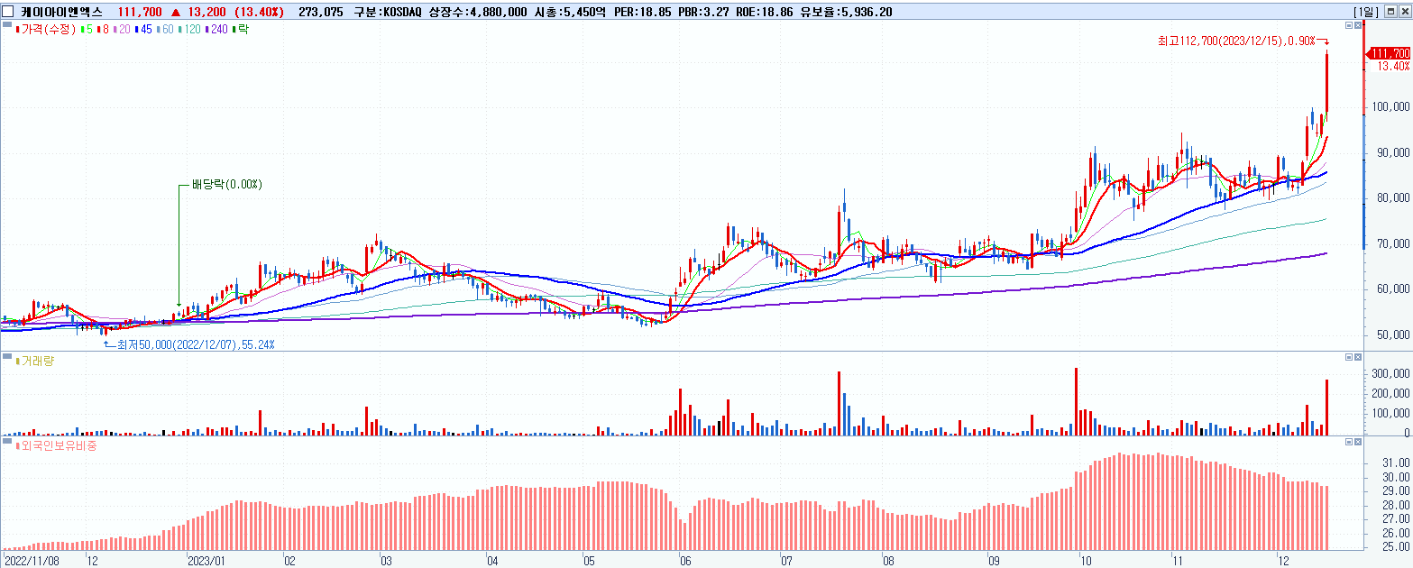
Task: Click the ROE:18.86 value
Action: pos(766,12)
